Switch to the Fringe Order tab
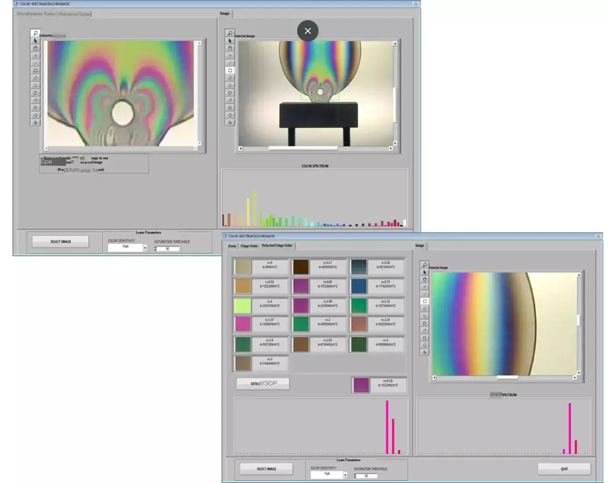Viewport: 609px width, 483px height. click(x=249, y=246)
